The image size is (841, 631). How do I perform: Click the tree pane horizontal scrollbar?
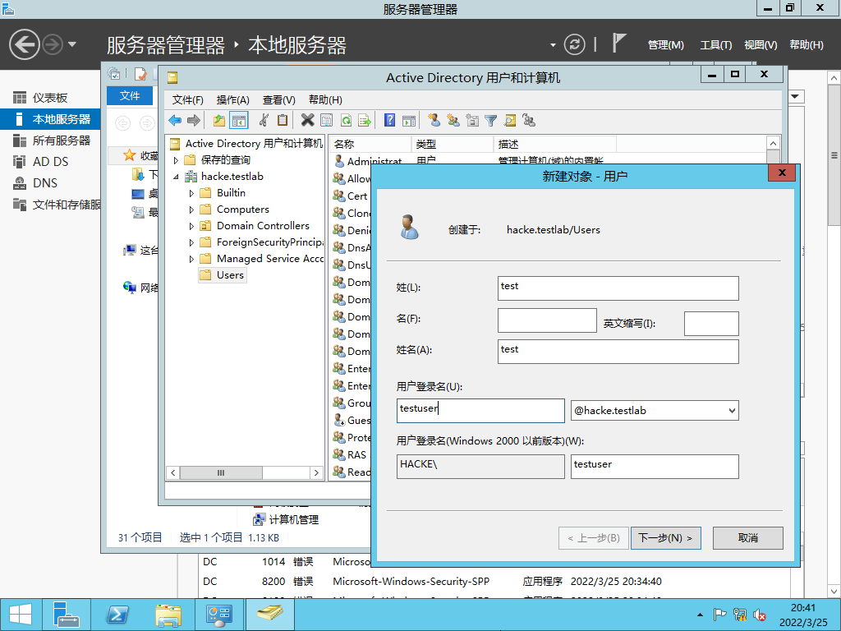coord(244,472)
